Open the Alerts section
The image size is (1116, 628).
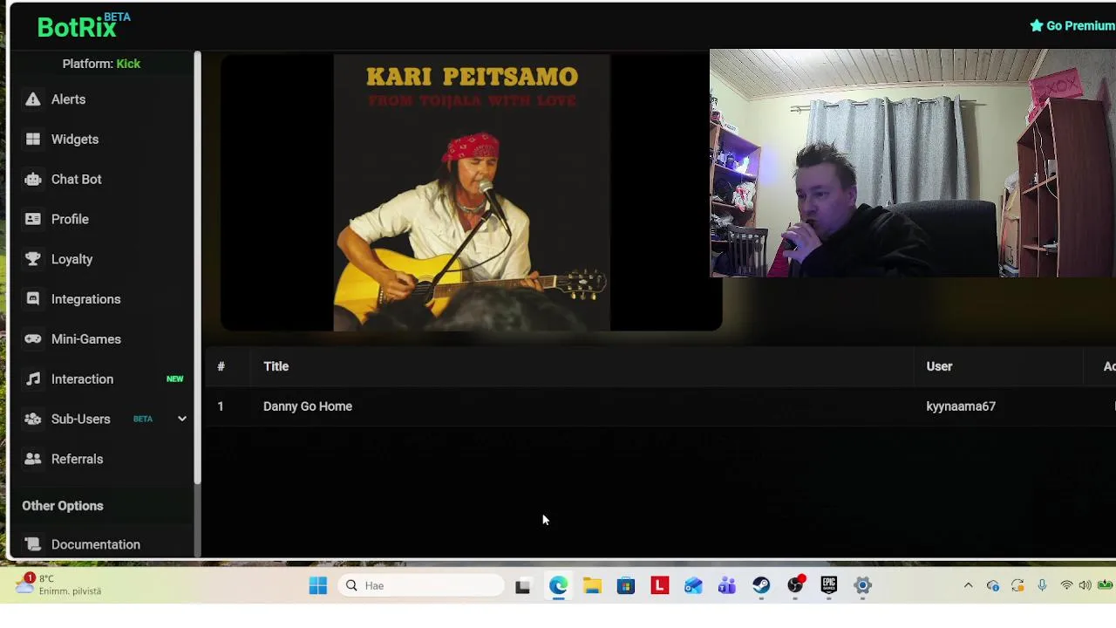[68, 99]
